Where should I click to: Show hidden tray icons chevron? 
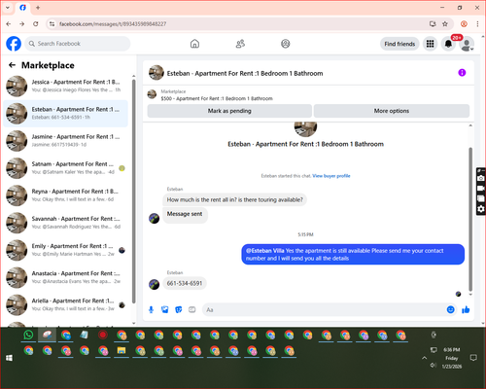[424, 358]
